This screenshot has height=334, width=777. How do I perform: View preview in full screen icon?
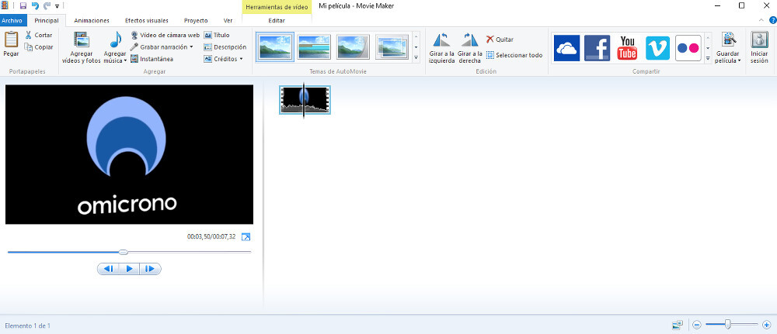pos(246,237)
